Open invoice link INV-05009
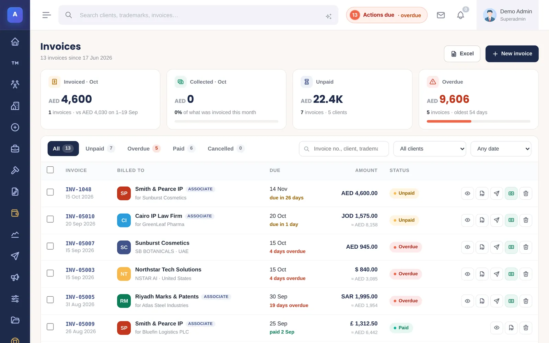This screenshot has width=549, height=343. [80, 324]
